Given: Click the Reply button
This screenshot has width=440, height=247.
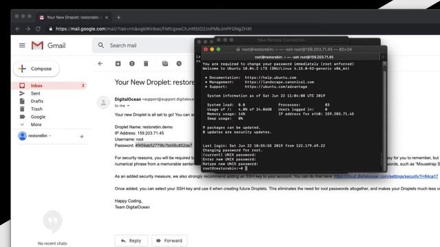Looking at the screenshot, I should click(x=131, y=241).
